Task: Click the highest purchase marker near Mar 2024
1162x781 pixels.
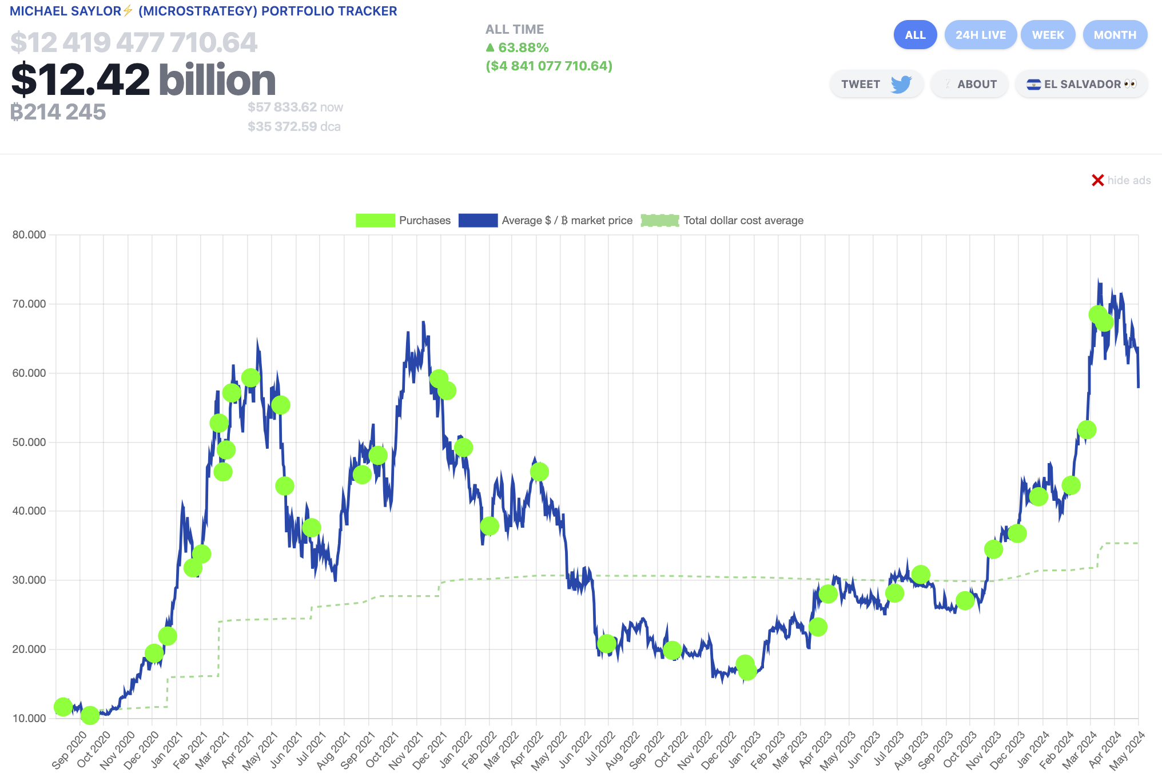Action: (1097, 314)
